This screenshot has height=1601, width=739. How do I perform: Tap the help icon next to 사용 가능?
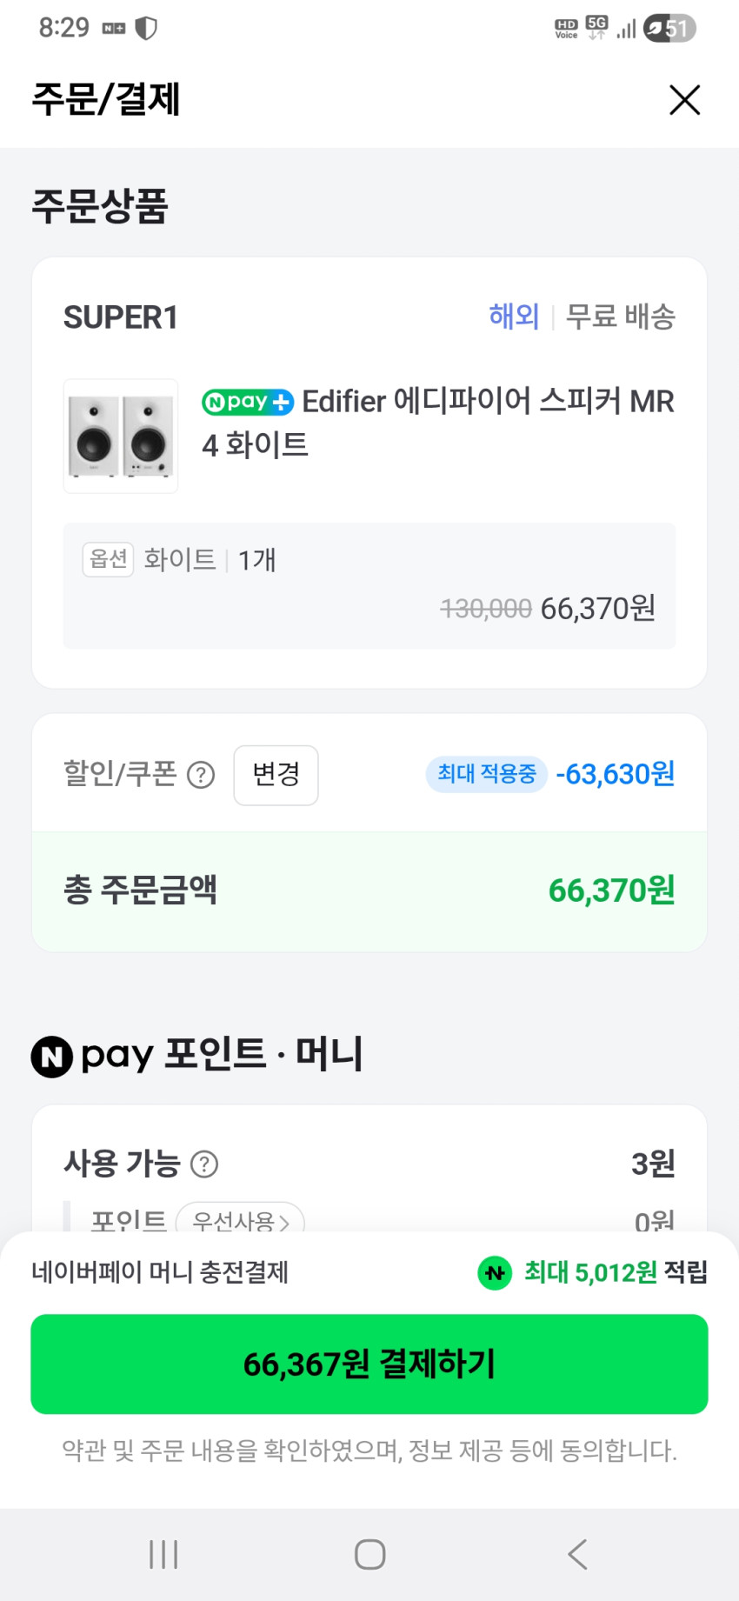click(x=204, y=1164)
